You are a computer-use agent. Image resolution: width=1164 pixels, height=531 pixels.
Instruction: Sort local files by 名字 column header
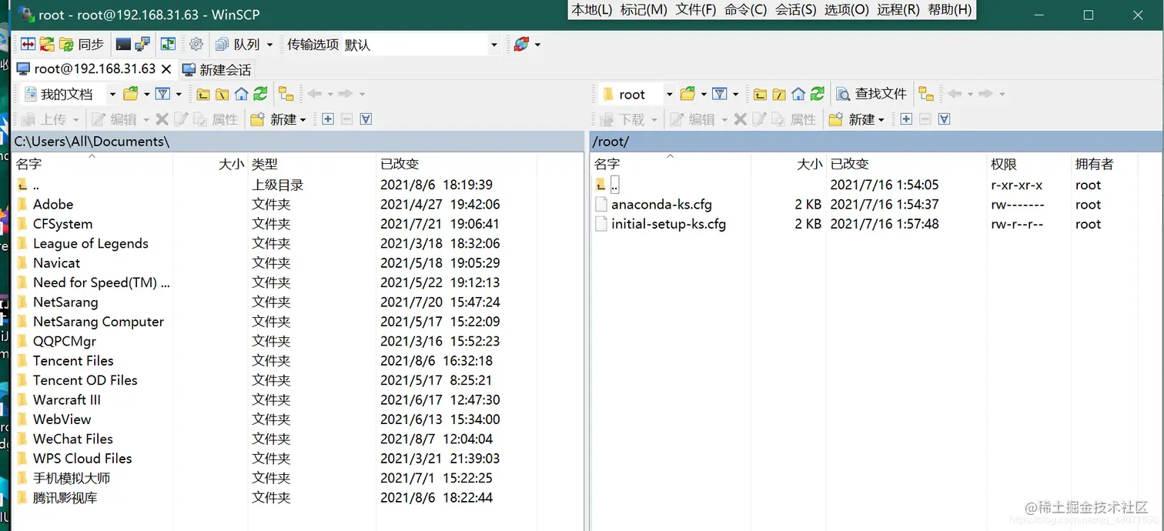92,164
